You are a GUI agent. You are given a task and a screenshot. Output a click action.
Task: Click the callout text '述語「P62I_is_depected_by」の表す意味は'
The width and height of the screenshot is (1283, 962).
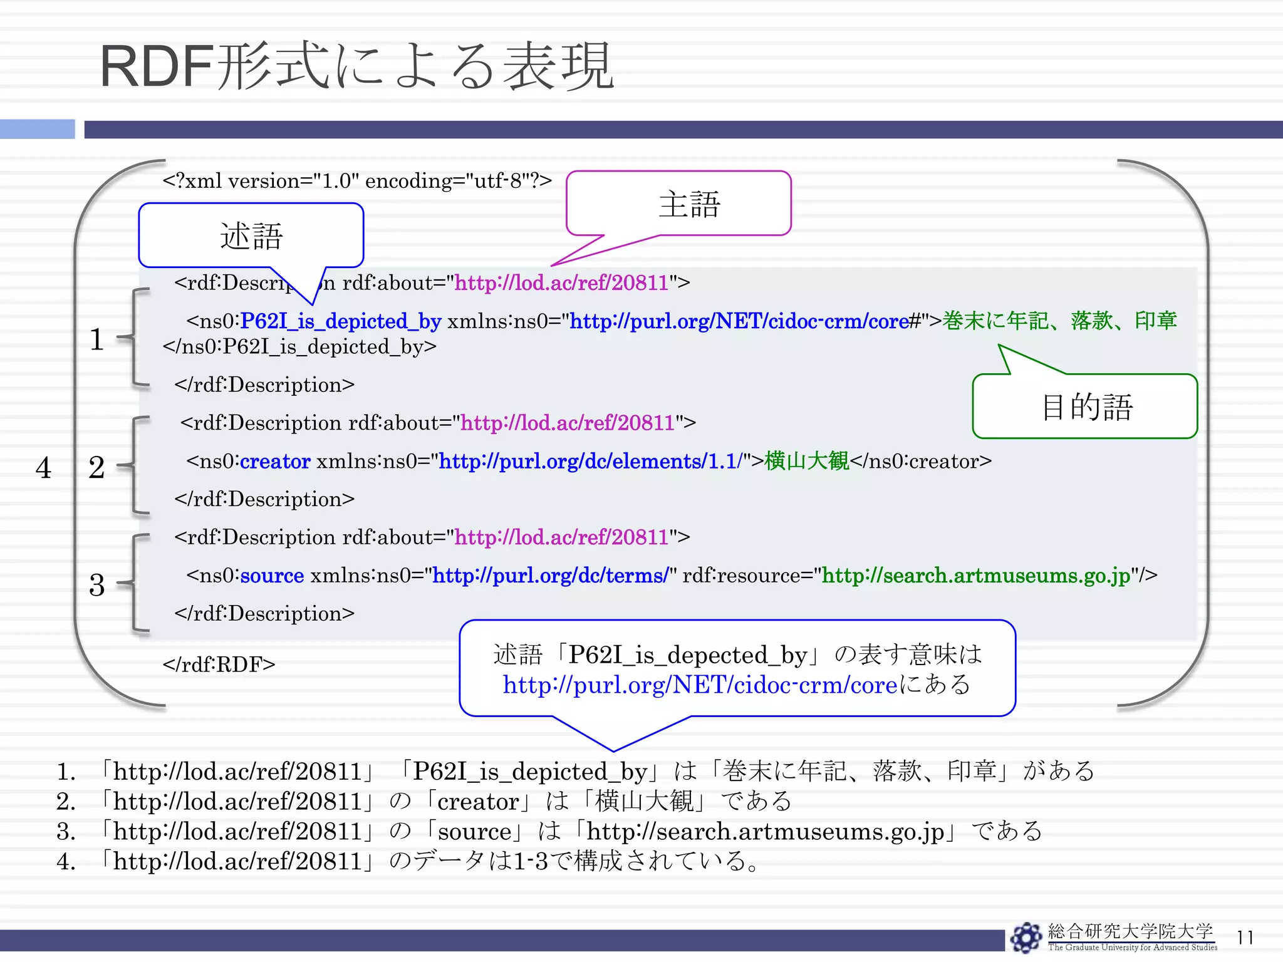click(x=737, y=654)
